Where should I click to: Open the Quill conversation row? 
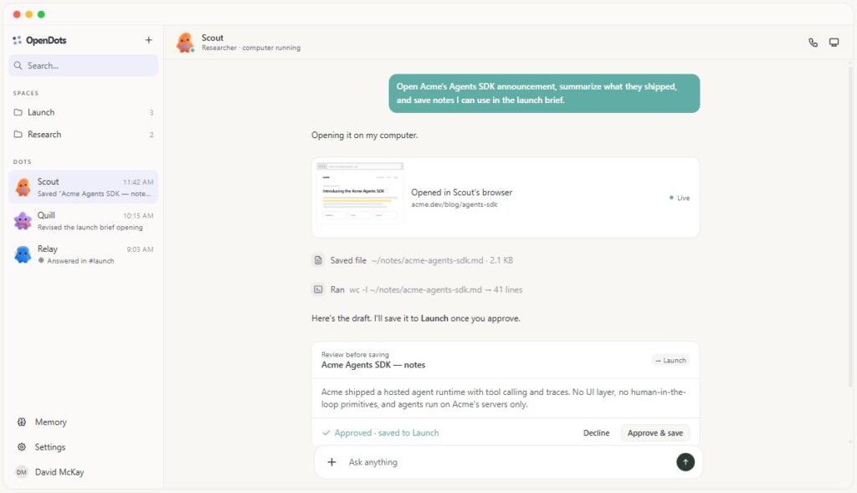pos(83,221)
